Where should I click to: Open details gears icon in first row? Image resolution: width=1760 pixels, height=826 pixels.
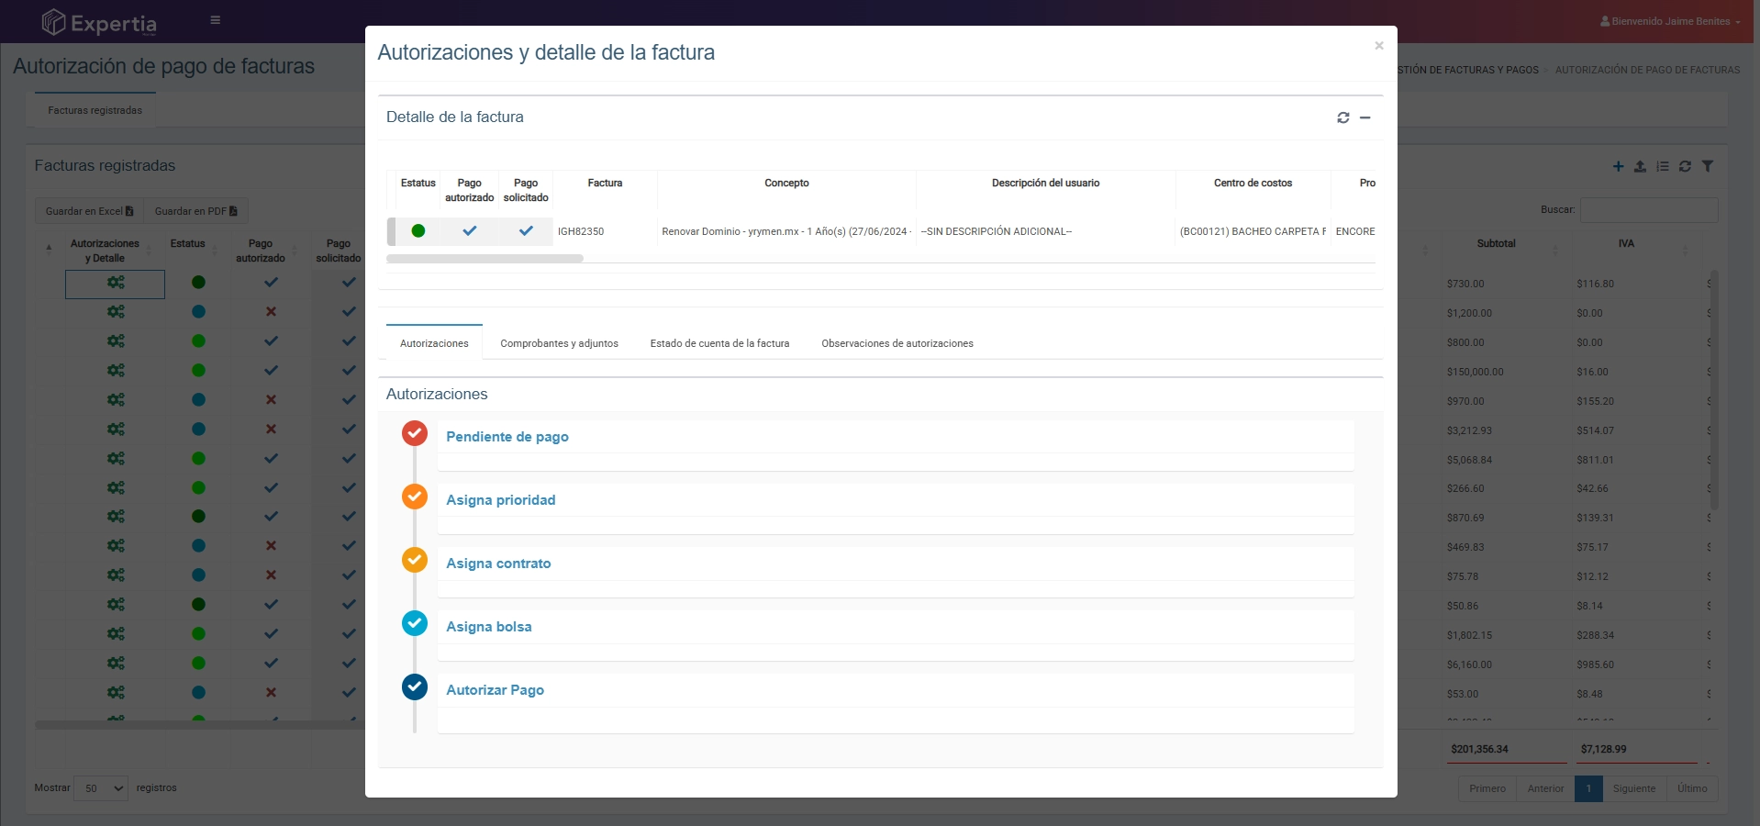tap(116, 283)
